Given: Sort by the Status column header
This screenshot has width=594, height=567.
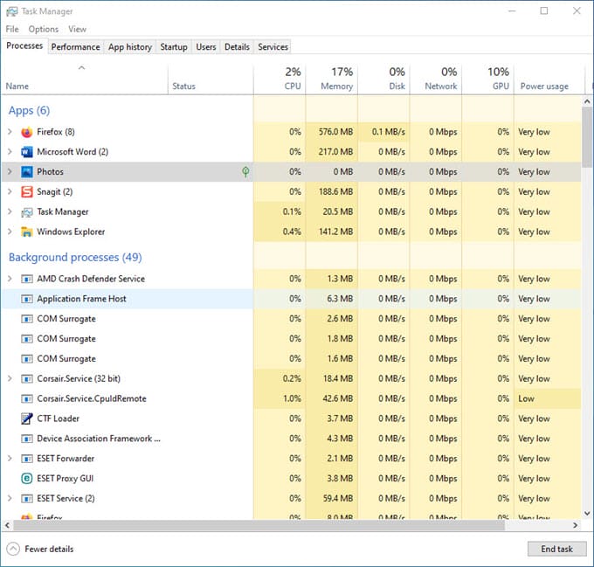Looking at the screenshot, I should [x=211, y=80].
